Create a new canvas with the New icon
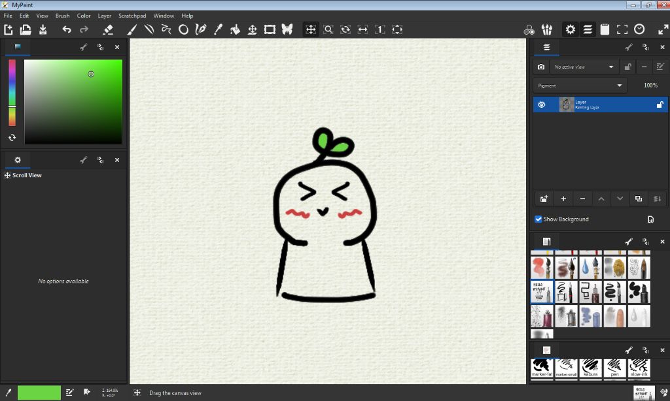The height and width of the screenshot is (401, 670). (x=8, y=29)
